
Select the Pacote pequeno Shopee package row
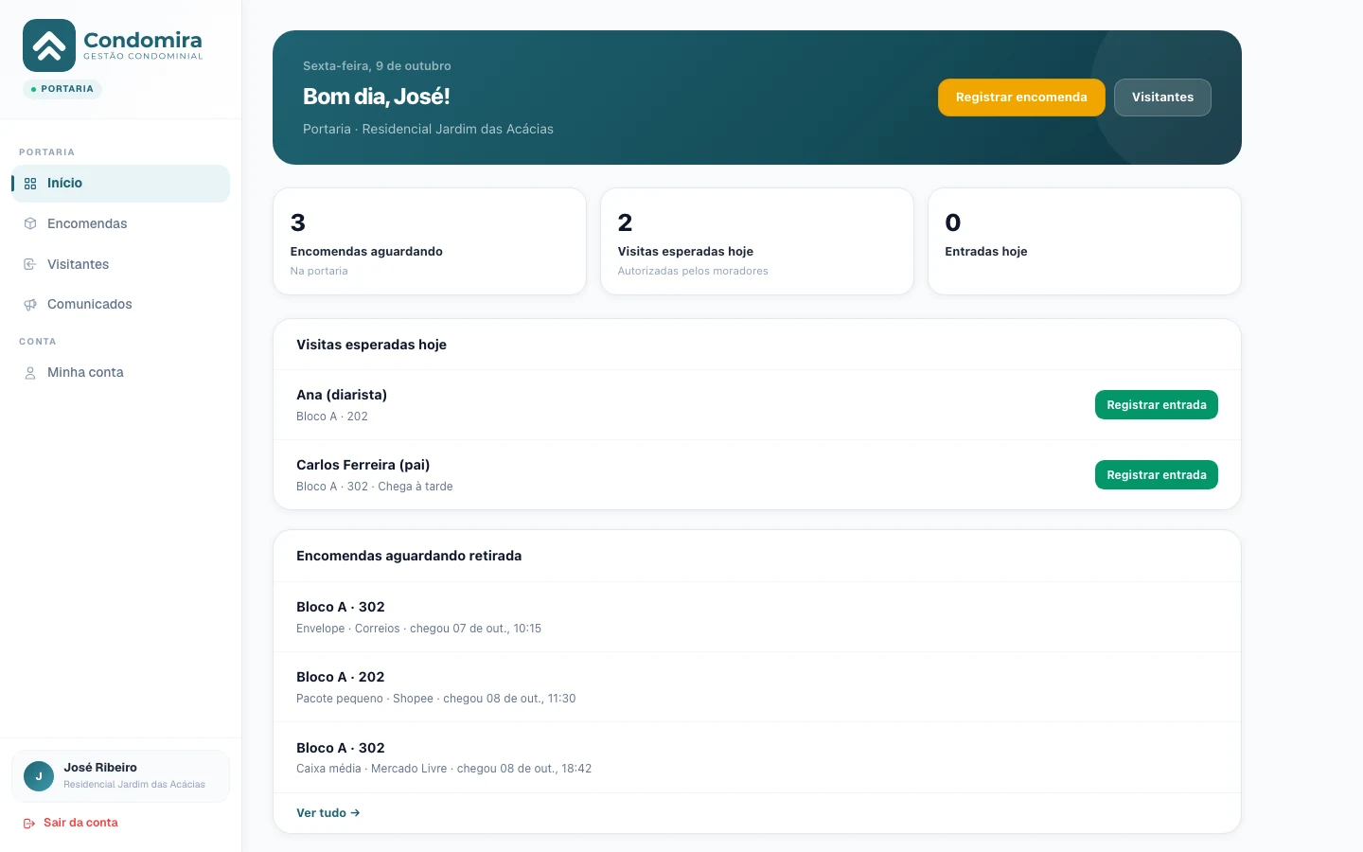(757, 687)
